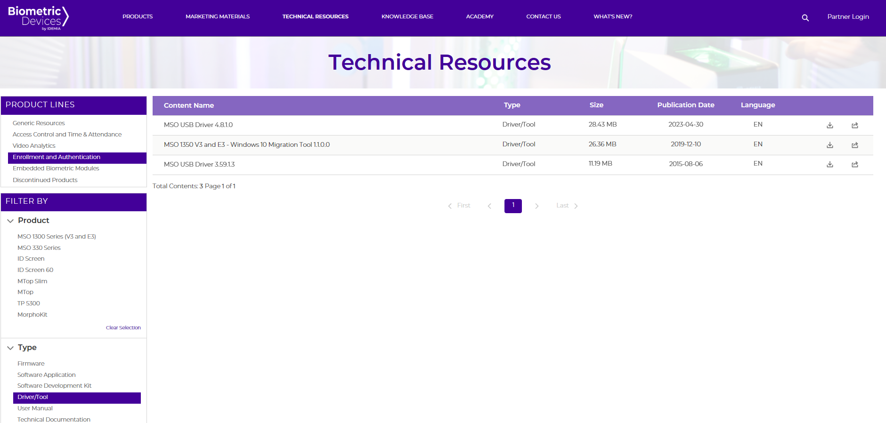Click the '11.19 MB' size cell
This screenshot has width=886, height=423.
[x=601, y=164]
